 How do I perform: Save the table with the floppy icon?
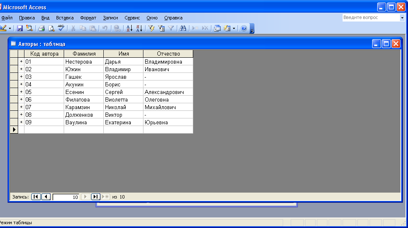(x=20, y=28)
